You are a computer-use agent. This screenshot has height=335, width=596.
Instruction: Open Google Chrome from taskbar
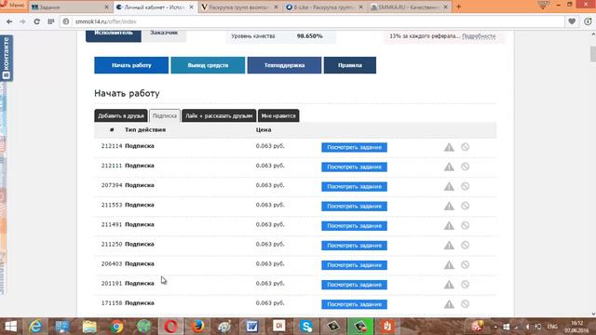[x=116, y=327]
